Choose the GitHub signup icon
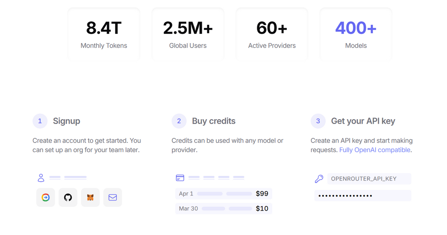Image resolution: width=447 pixels, height=235 pixels. pos(68,198)
